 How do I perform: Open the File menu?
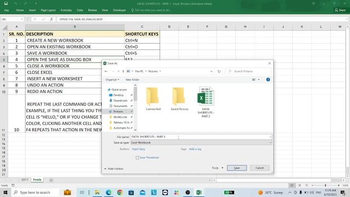(7, 10)
